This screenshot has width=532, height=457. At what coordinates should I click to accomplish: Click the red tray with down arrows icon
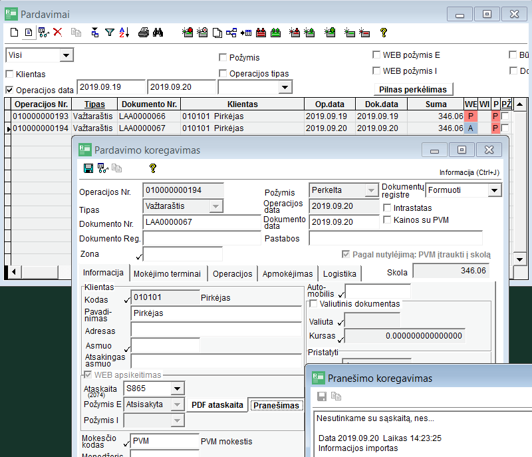[261, 33]
